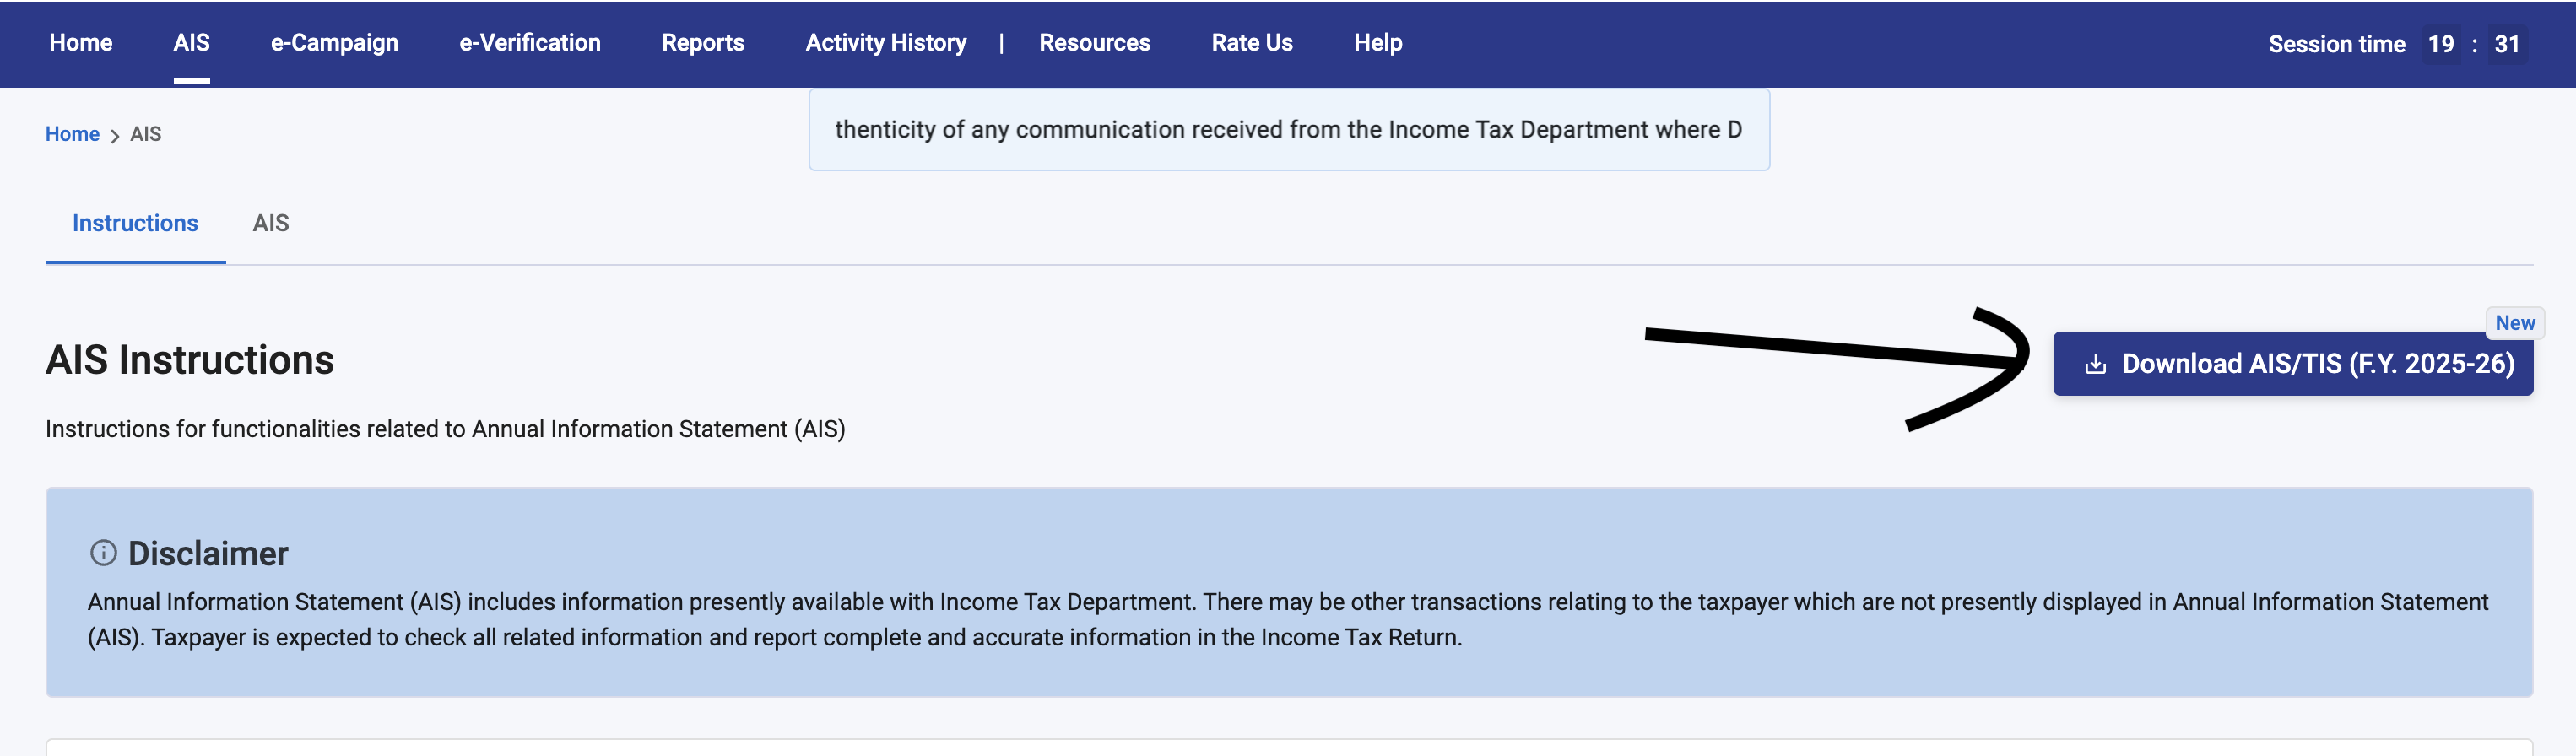Viewport: 2576px width, 756px height.
Task: Switch to the Instructions tab
Action: (x=135, y=223)
